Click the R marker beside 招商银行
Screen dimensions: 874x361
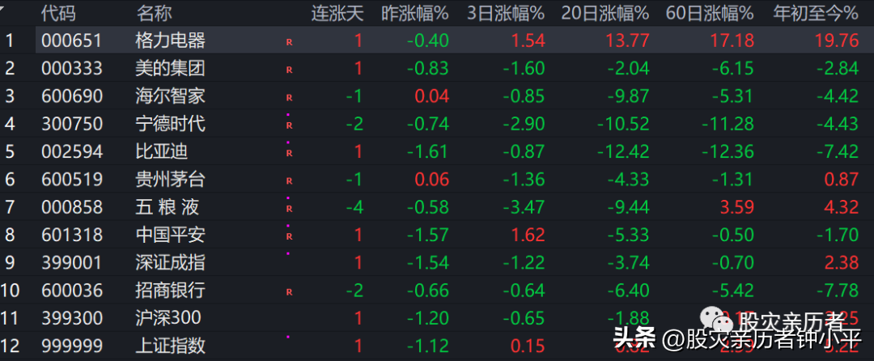[x=289, y=291]
